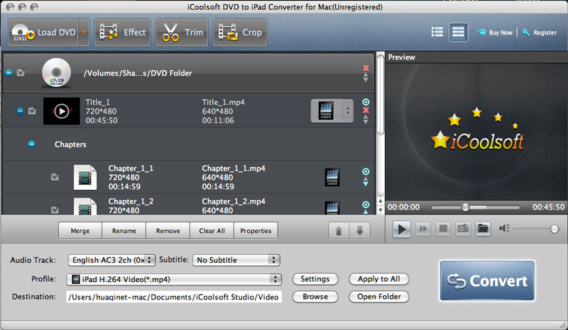Open snapshot folder icon in preview

point(483,229)
